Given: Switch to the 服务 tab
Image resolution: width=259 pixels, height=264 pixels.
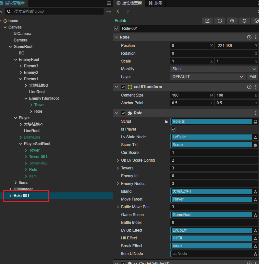Looking at the screenshot, I should pos(155,3).
